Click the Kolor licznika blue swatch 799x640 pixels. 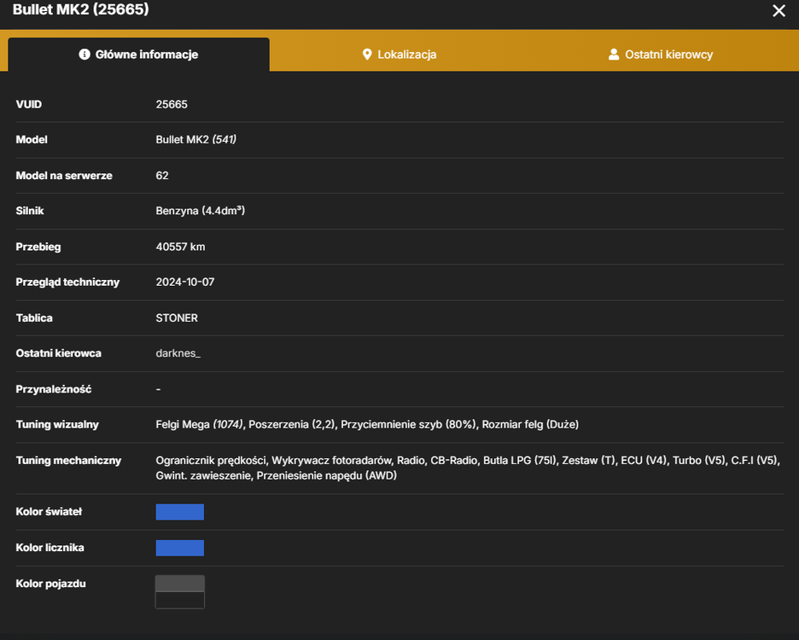click(180, 548)
